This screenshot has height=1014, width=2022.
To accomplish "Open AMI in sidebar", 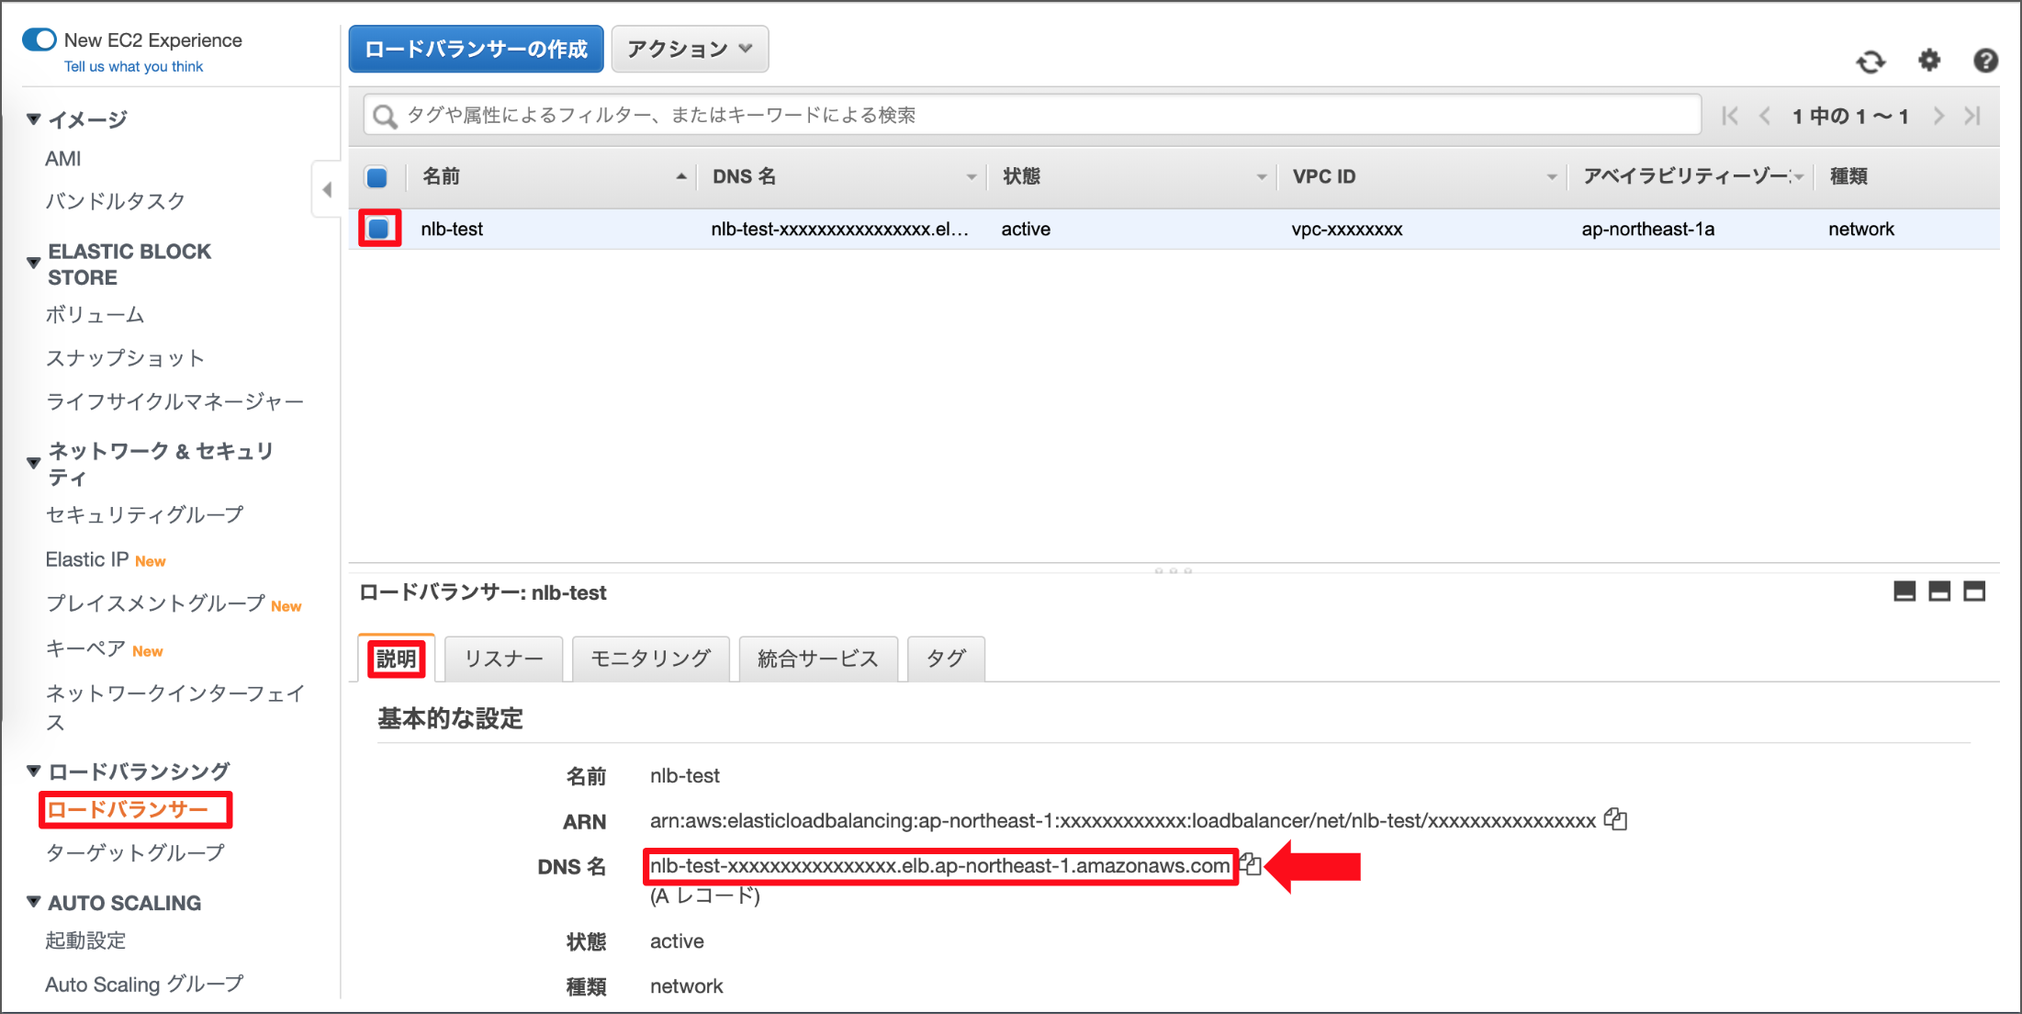I will click(x=63, y=159).
